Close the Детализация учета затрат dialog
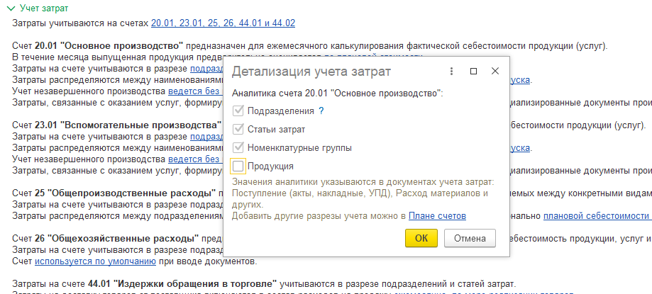This screenshot has height=294, width=652. coord(494,72)
